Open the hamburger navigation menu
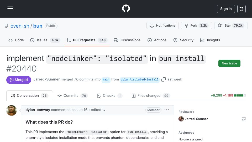This screenshot has width=252, height=142. pyautogui.click(x=10, y=8)
